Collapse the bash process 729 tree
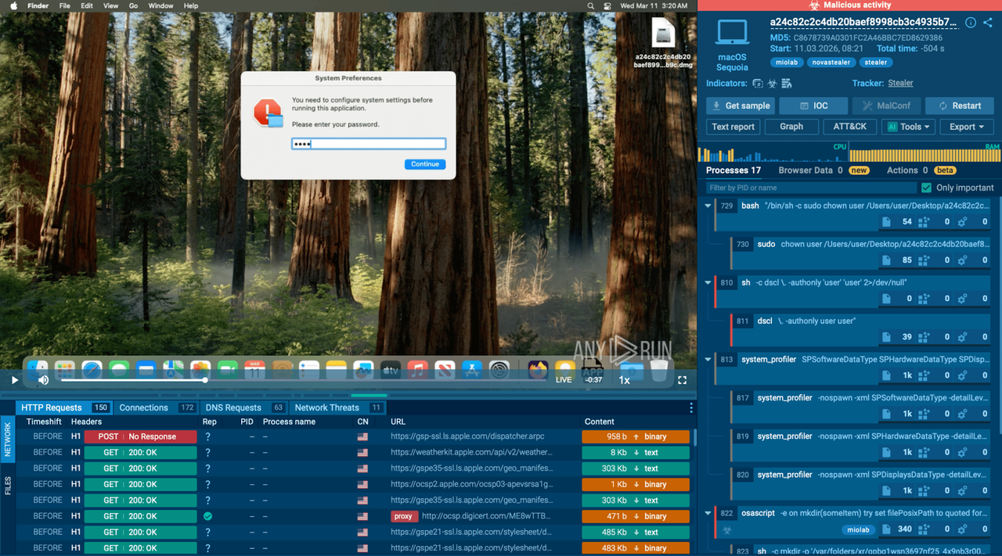Image resolution: width=1002 pixels, height=556 pixels. tap(708, 206)
